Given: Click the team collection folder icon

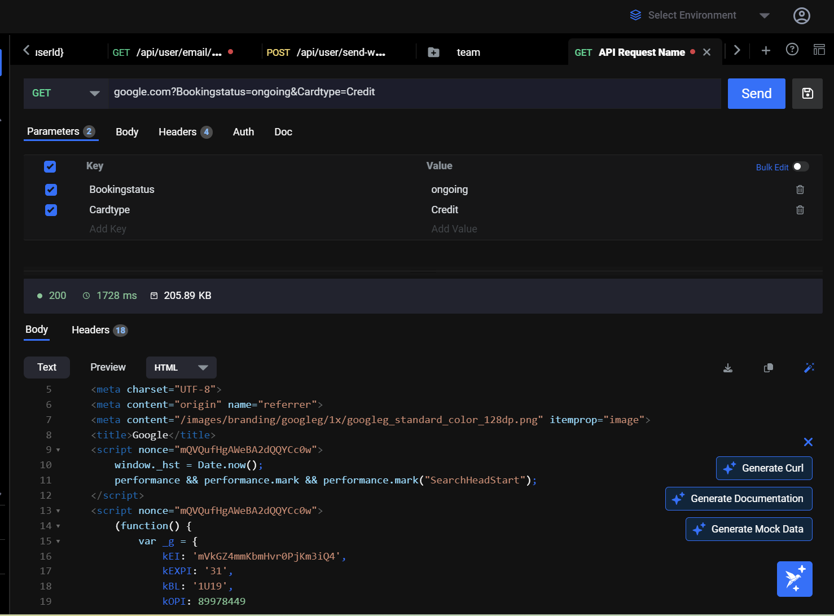Looking at the screenshot, I should tap(433, 52).
